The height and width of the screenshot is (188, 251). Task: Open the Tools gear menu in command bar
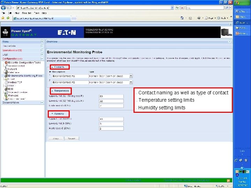[x=222, y=18]
